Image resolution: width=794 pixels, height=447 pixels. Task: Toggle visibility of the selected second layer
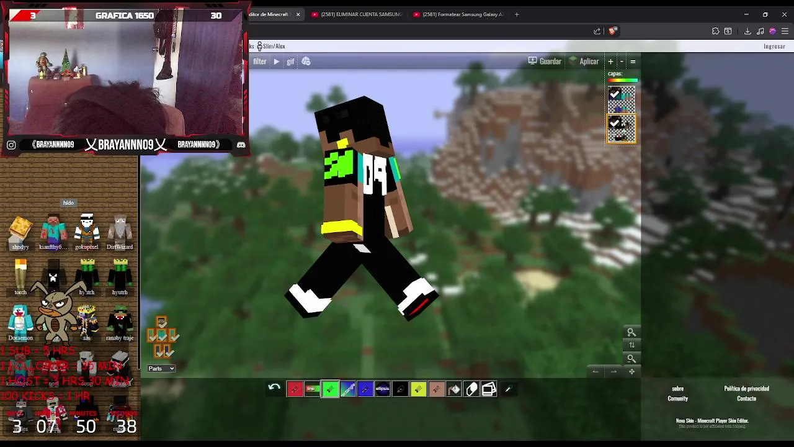pos(615,123)
